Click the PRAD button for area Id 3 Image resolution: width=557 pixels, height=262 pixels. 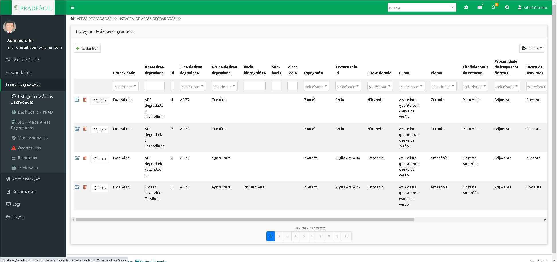pyautogui.click(x=100, y=130)
